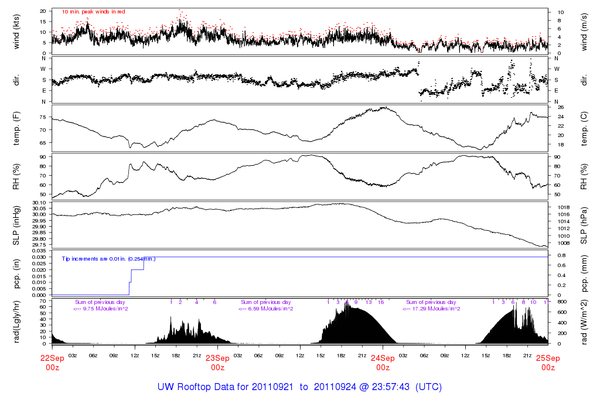Click the 'wind (m/s)' axis label

pos(584,32)
